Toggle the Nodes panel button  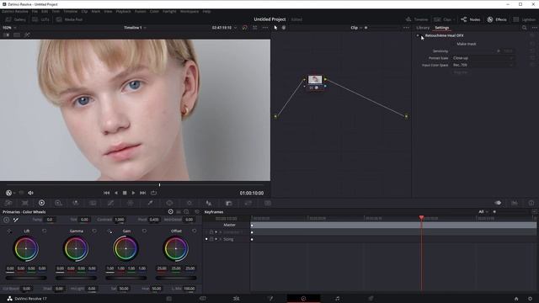click(x=470, y=19)
